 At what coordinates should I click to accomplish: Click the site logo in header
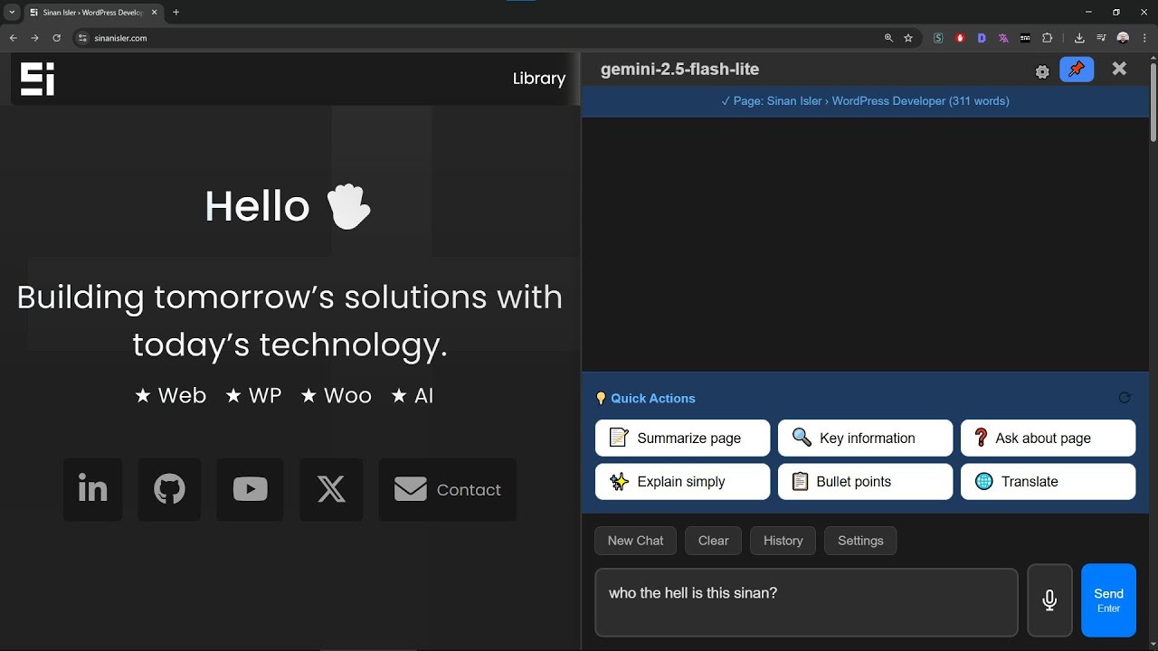tap(38, 79)
